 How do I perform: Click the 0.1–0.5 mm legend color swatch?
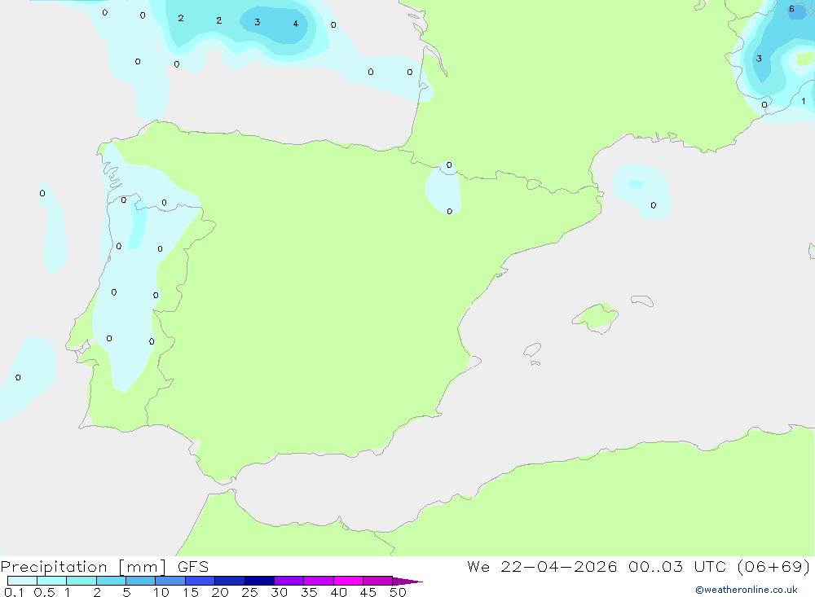pyautogui.click(x=22, y=581)
